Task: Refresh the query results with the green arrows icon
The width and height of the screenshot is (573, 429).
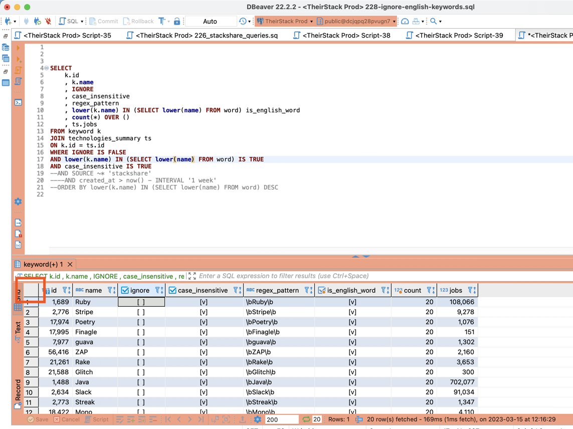Action: (x=306, y=419)
